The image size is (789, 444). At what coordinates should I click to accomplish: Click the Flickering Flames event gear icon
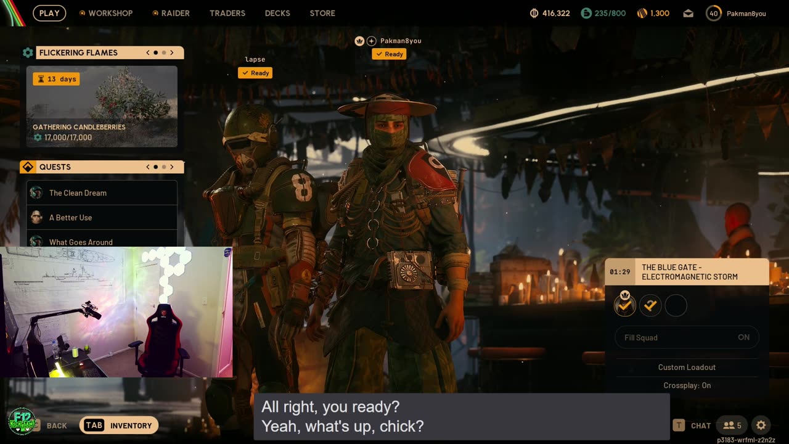28,53
